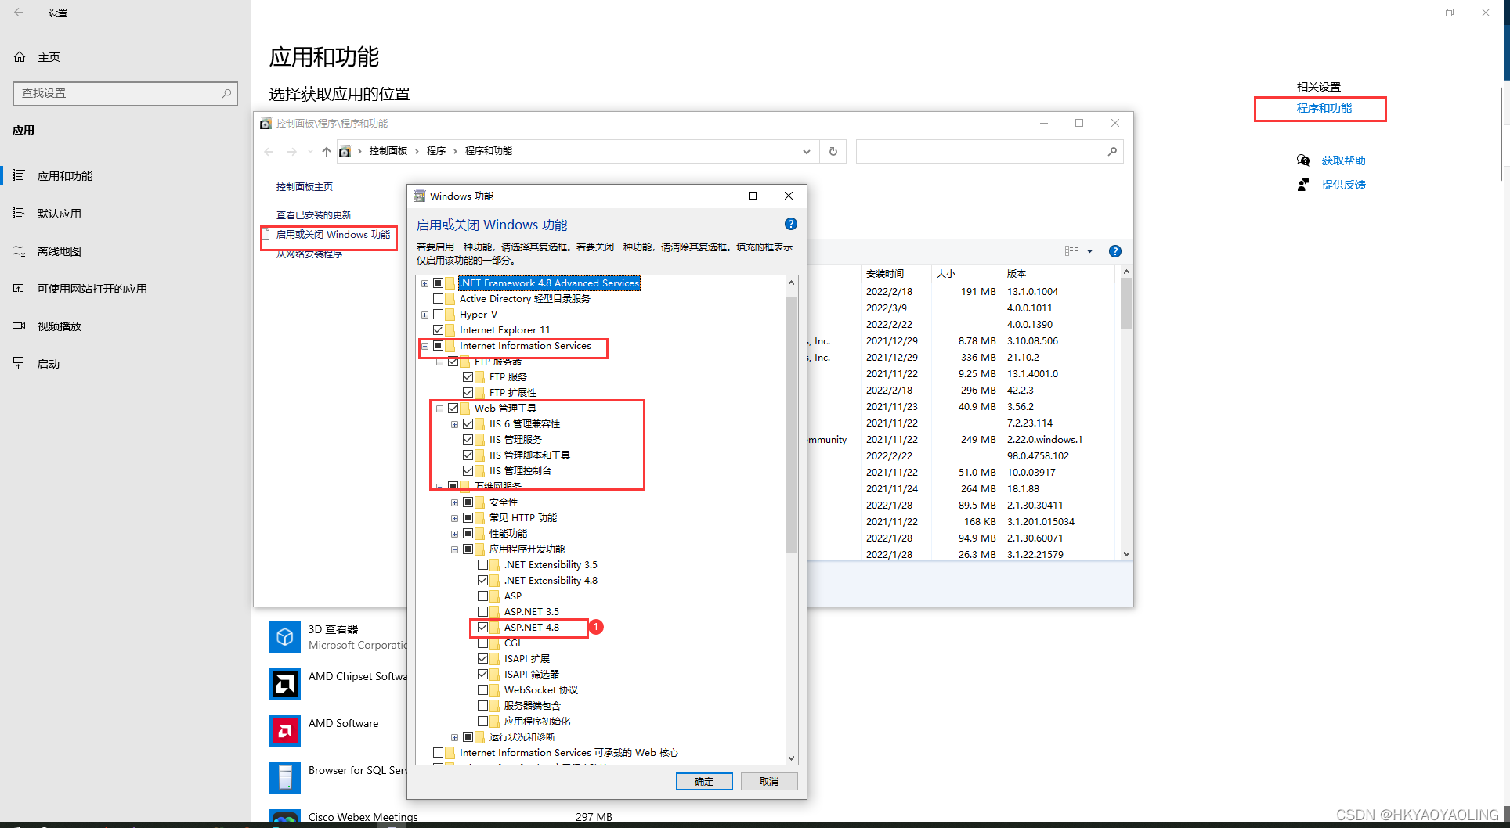Toggle the IIS 管理控制台 checkbox
Screen dimensions: 1510x828
[468, 470]
